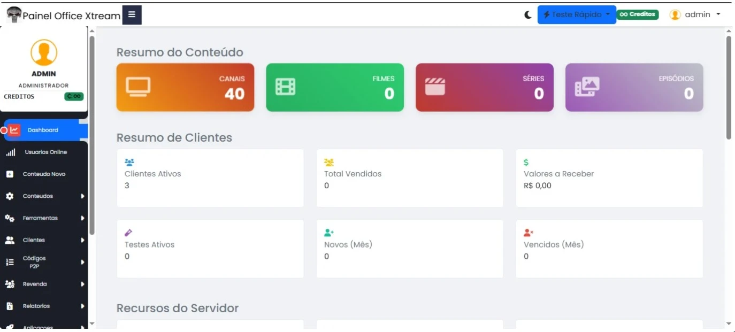Open Usuarios Online from the sidebar
This screenshot has width=735, height=332.
pyautogui.click(x=45, y=152)
